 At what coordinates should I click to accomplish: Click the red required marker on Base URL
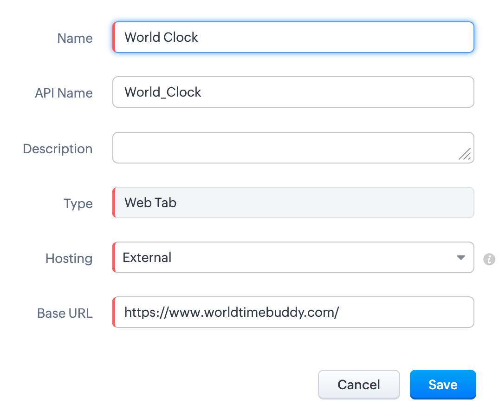coord(114,312)
